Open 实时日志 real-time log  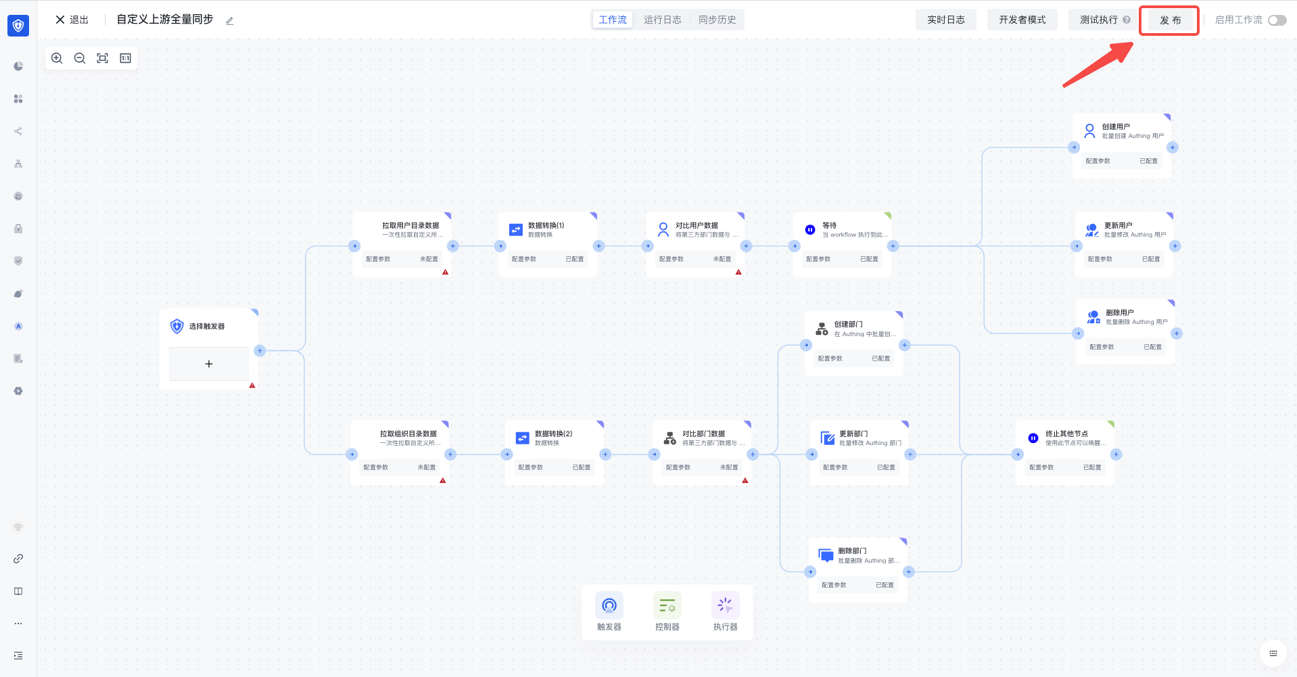click(x=945, y=20)
